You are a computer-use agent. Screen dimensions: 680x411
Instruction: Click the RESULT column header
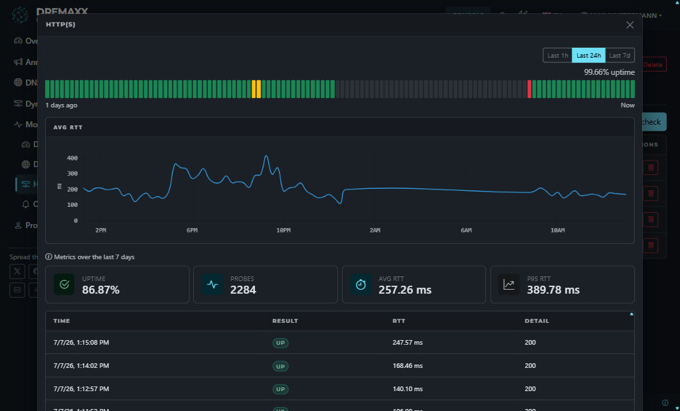click(x=285, y=321)
